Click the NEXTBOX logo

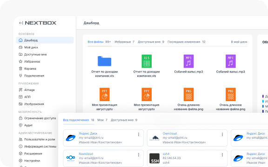click(40, 23)
